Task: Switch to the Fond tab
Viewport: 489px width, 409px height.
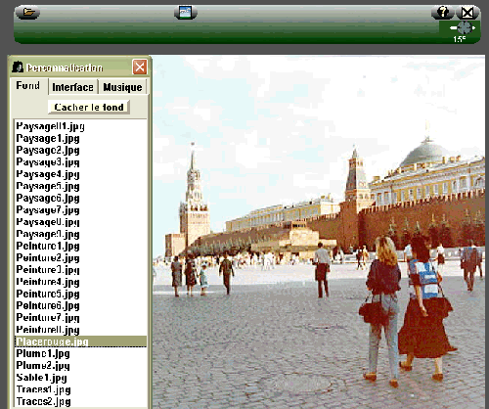Action: pos(28,86)
